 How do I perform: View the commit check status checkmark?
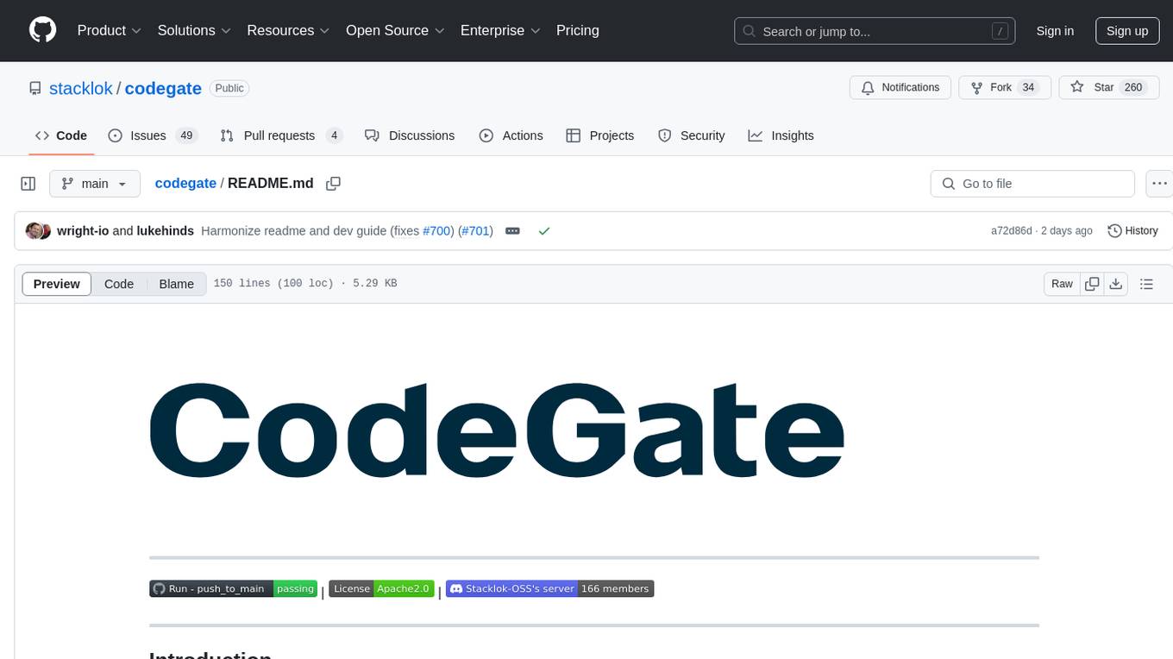[543, 231]
